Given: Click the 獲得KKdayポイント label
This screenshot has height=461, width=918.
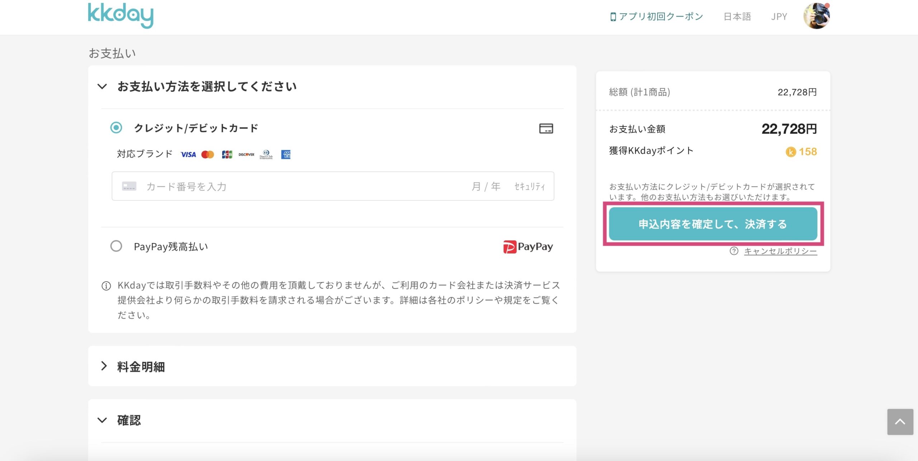Looking at the screenshot, I should click(x=651, y=151).
